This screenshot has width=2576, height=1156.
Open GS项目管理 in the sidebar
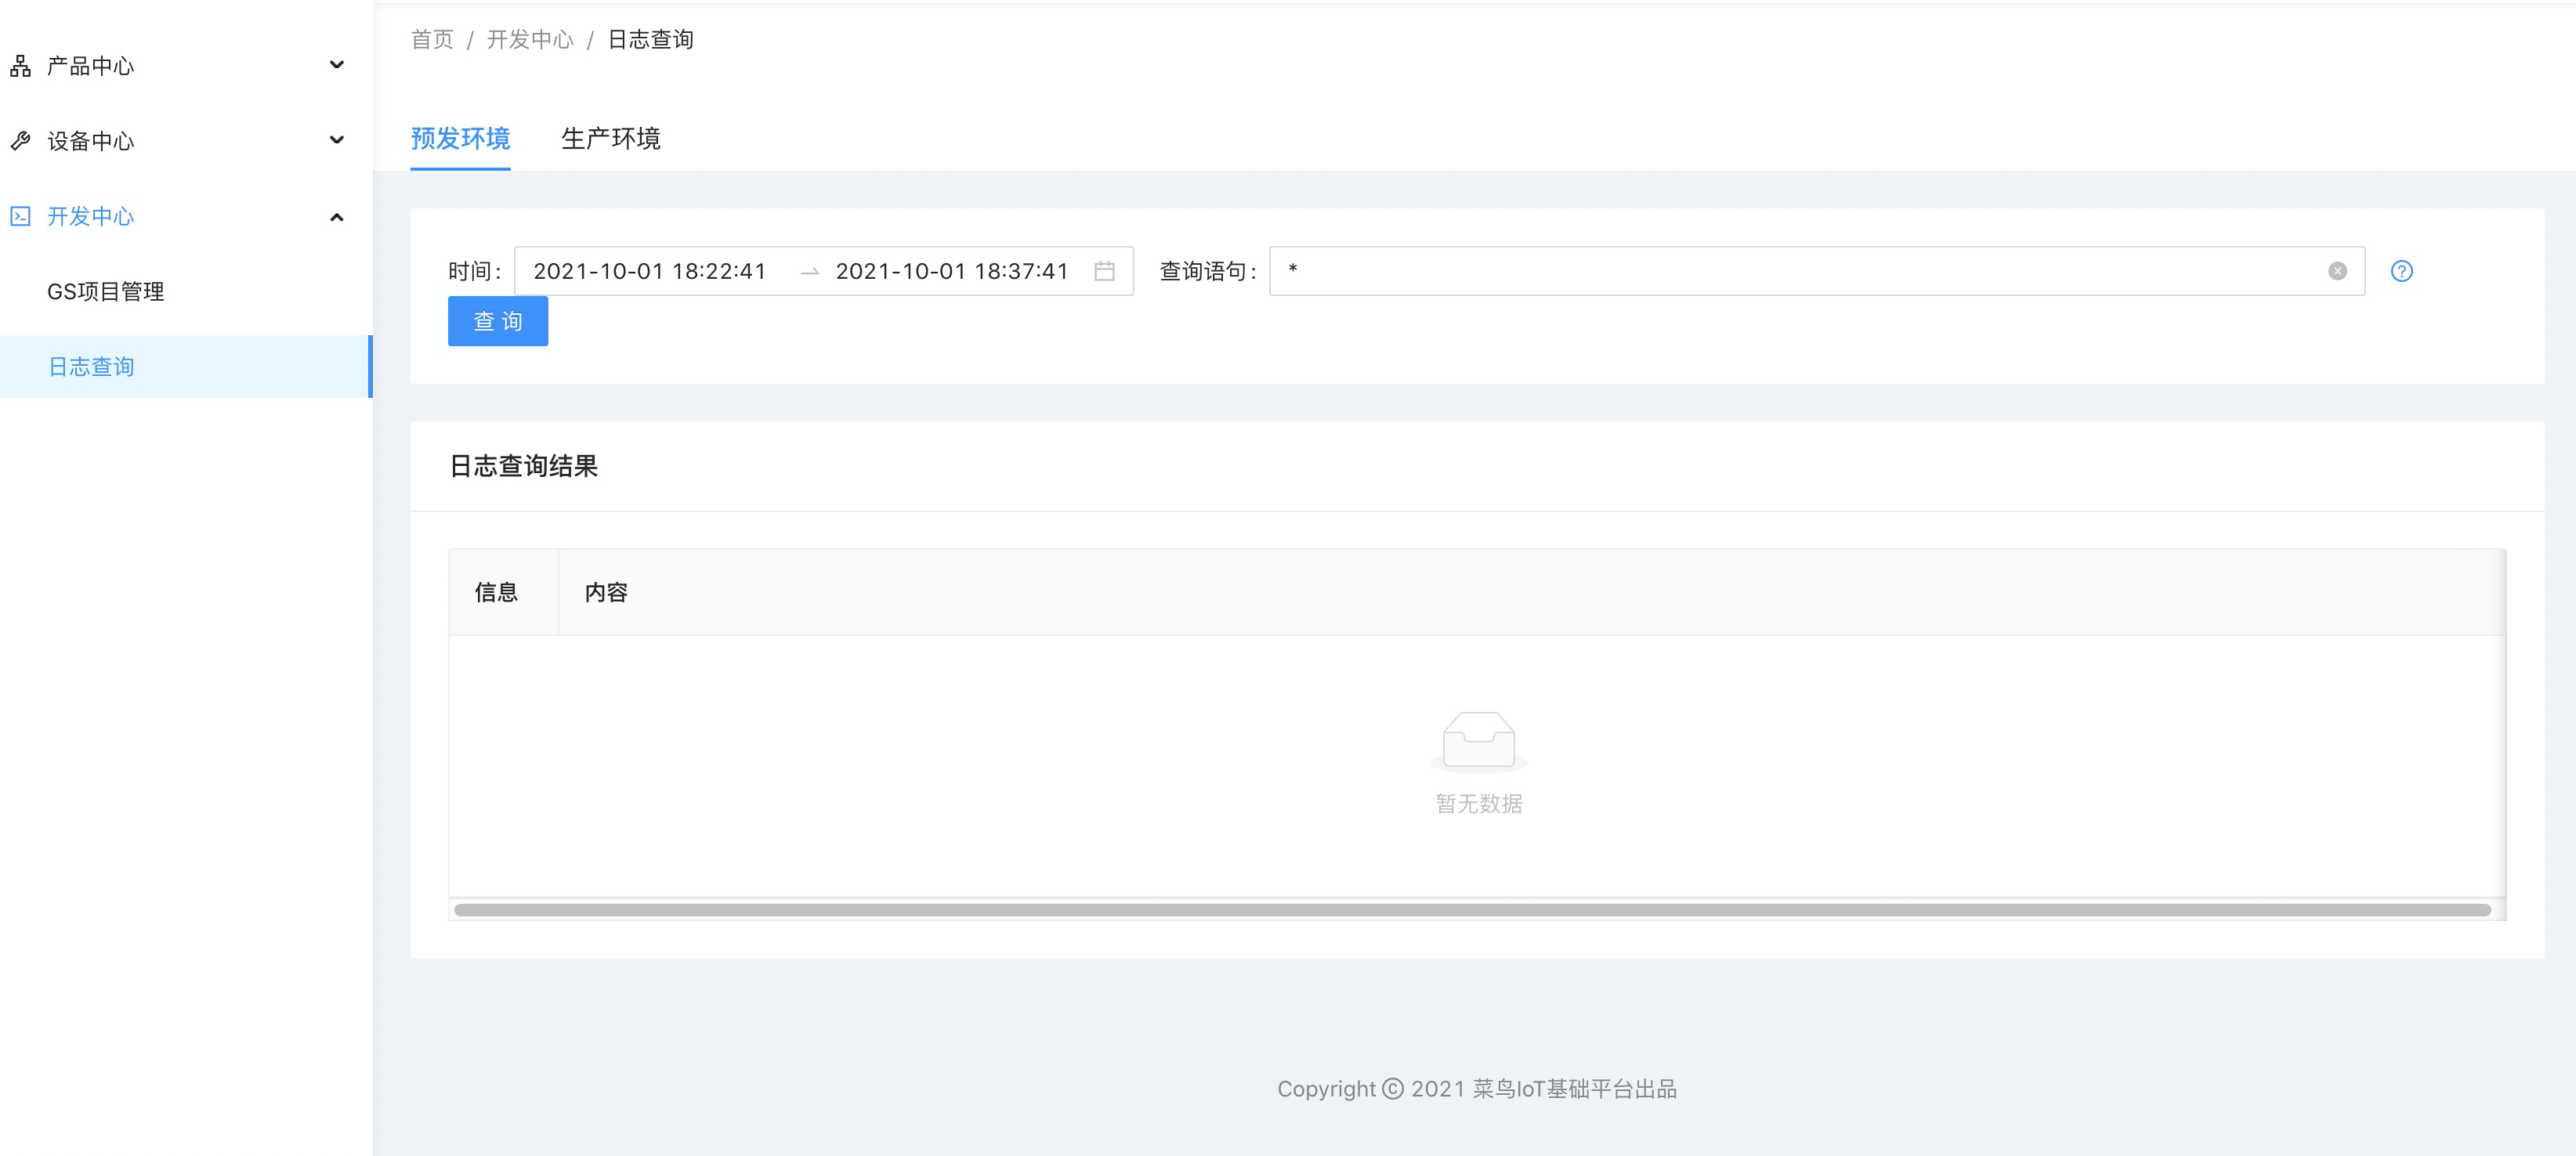(105, 291)
